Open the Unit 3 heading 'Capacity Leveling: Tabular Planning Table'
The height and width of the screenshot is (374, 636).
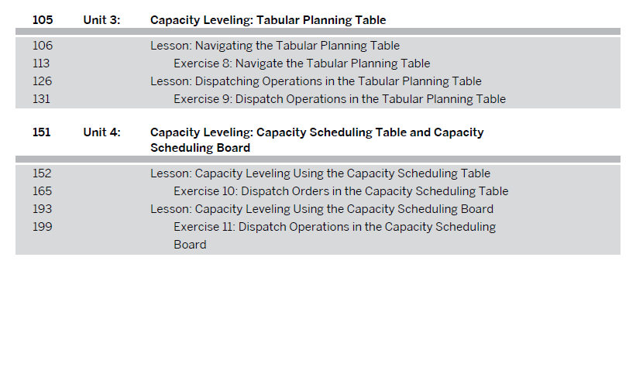(267, 20)
